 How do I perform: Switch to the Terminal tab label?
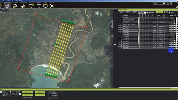click(x=39, y=3)
